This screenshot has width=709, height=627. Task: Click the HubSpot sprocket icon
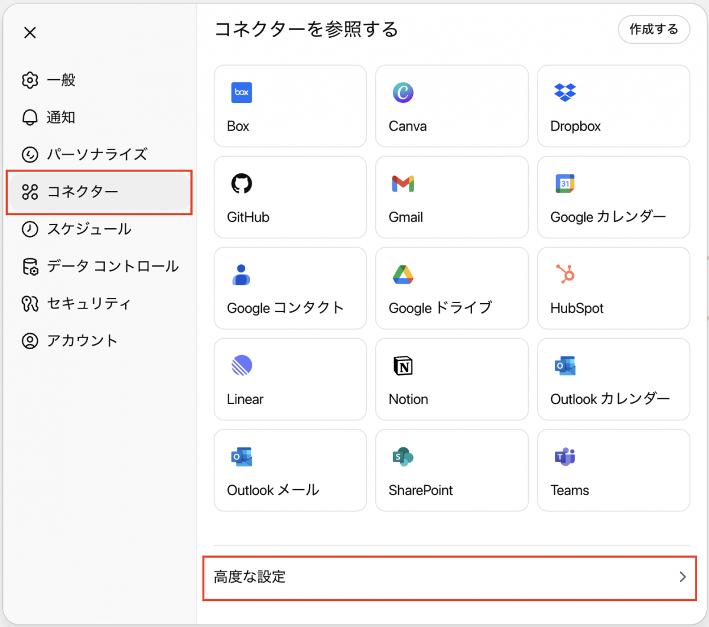click(565, 274)
